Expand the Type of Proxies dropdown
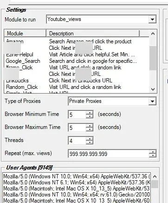The image size is (168, 203). tap(152, 101)
